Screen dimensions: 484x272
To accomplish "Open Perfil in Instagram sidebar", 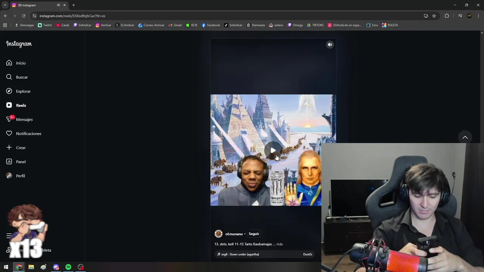I will tap(16, 176).
